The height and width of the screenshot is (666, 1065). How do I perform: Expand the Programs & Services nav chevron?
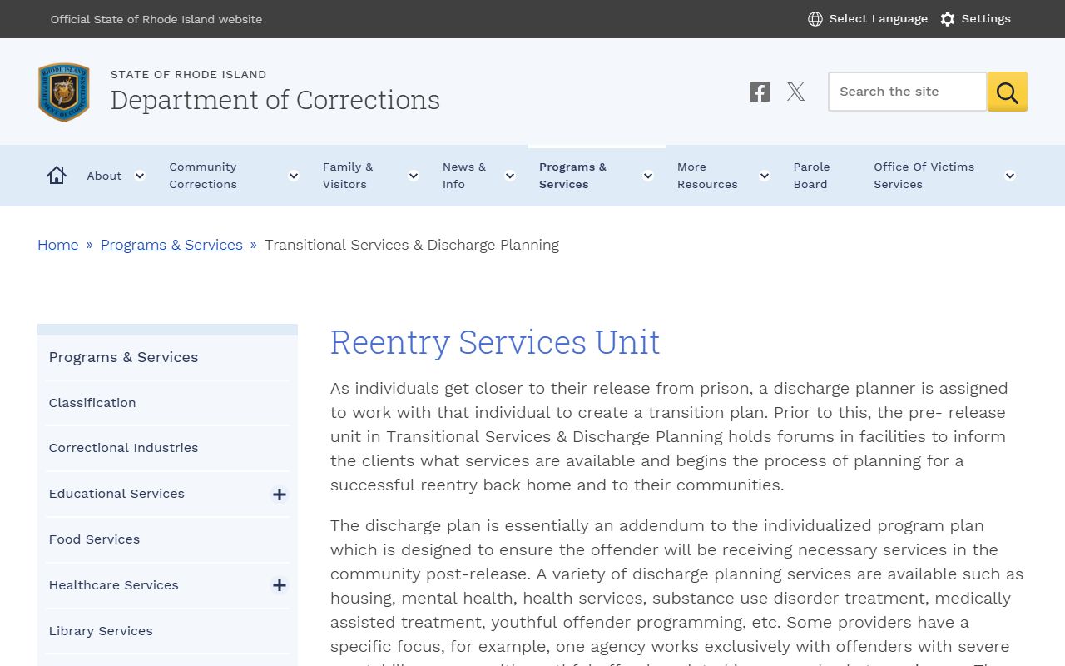click(x=648, y=176)
